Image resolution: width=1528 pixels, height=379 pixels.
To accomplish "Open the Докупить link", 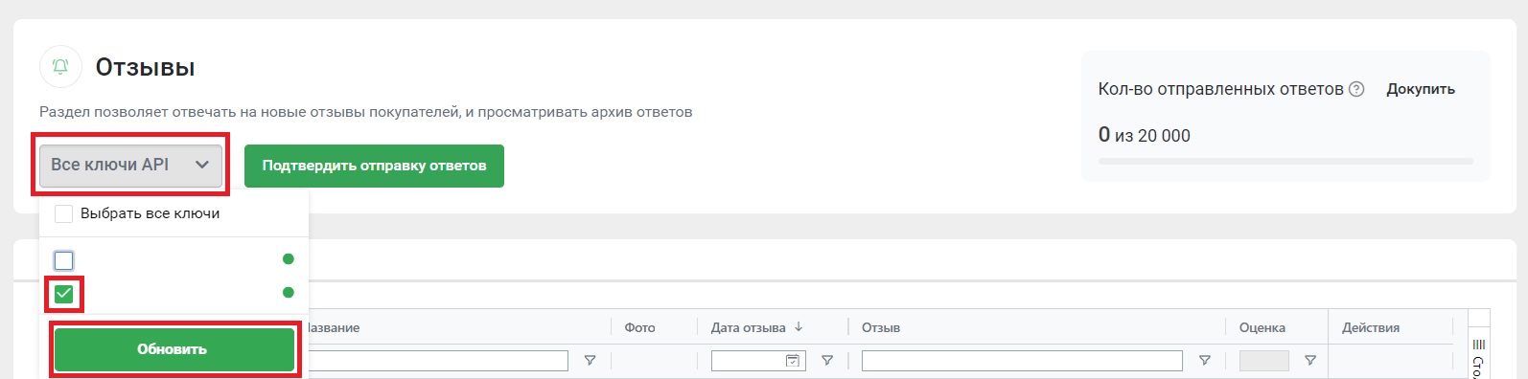I will coord(1421,89).
